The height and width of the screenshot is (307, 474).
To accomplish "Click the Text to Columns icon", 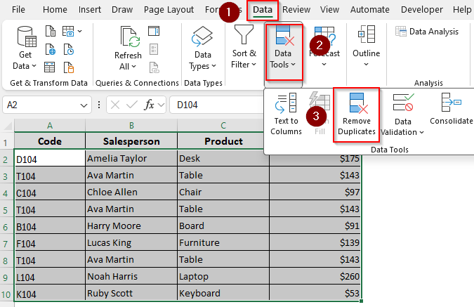I will point(286,103).
